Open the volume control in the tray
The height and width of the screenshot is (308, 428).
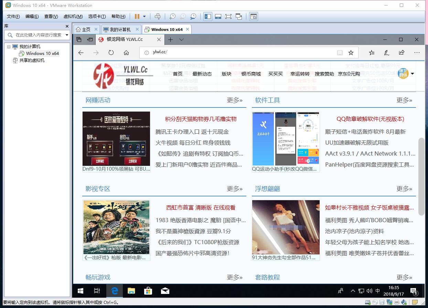pos(370,291)
